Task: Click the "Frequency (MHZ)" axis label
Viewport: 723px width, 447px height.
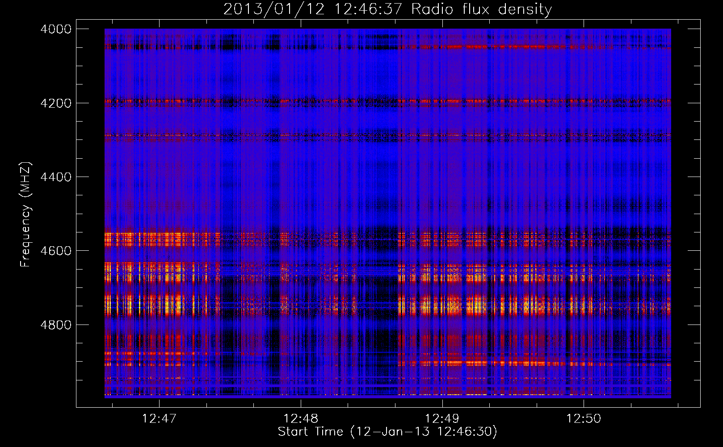Action: tap(26, 215)
